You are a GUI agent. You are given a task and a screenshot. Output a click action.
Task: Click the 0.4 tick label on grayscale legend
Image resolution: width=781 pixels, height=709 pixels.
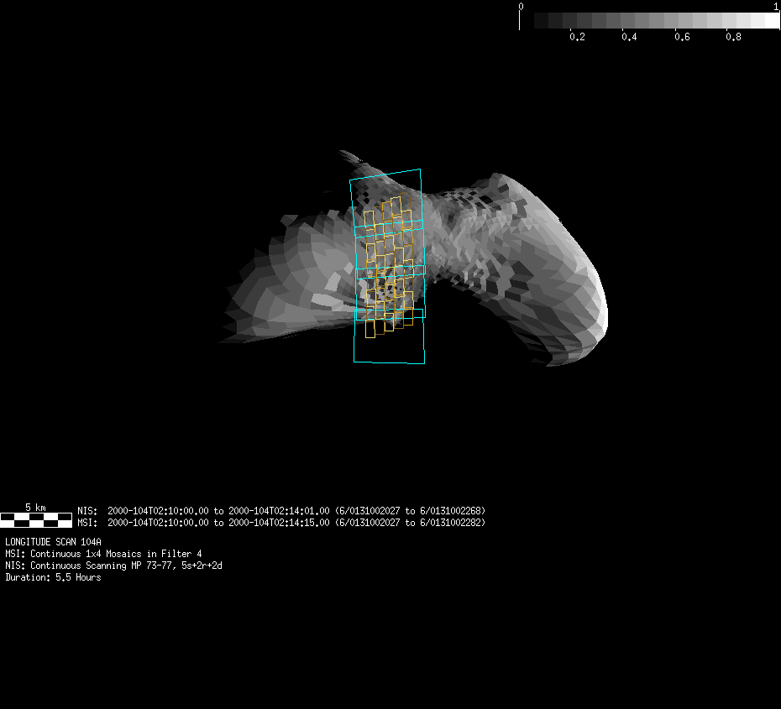point(629,37)
